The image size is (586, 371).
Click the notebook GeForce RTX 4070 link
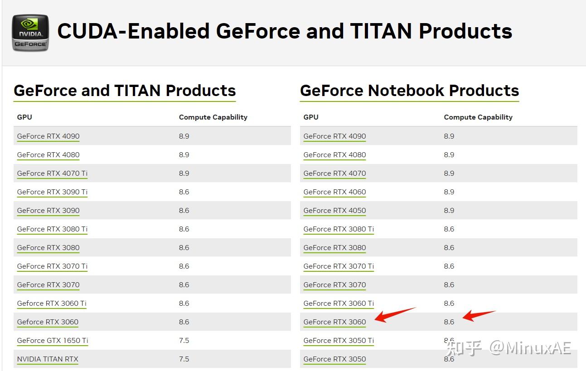pyautogui.click(x=334, y=173)
